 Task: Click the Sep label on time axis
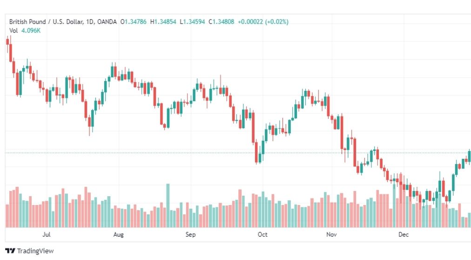click(190, 234)
